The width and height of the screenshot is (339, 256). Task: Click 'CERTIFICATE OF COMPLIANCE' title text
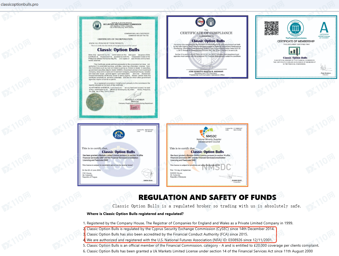pos(206,33)
